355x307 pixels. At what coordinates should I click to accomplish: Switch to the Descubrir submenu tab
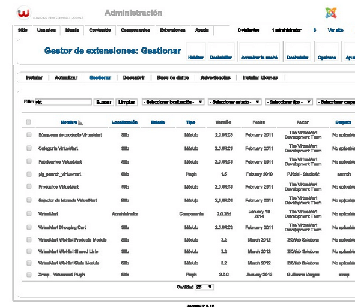134,77
